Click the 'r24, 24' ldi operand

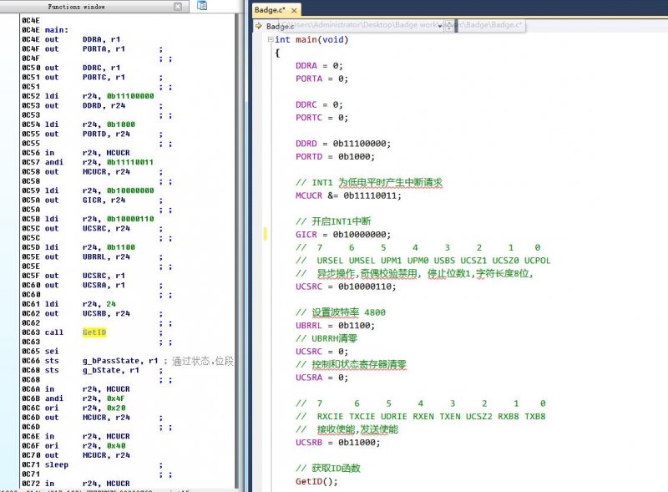99,304
